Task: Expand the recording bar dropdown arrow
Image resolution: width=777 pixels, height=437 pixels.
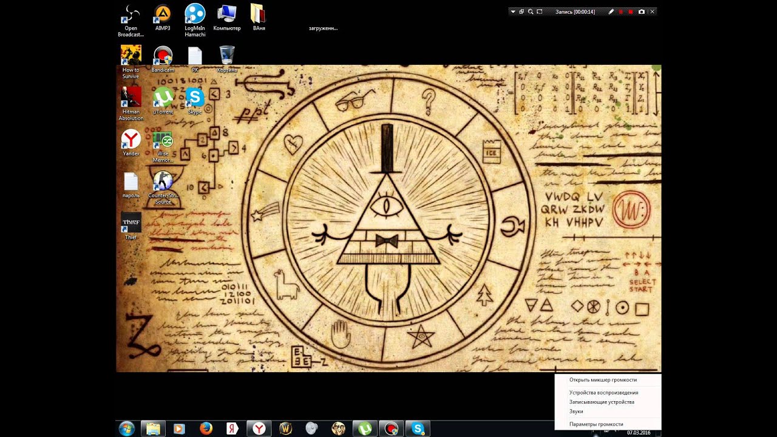Action: pyautogui.click(x=513, y=12)
